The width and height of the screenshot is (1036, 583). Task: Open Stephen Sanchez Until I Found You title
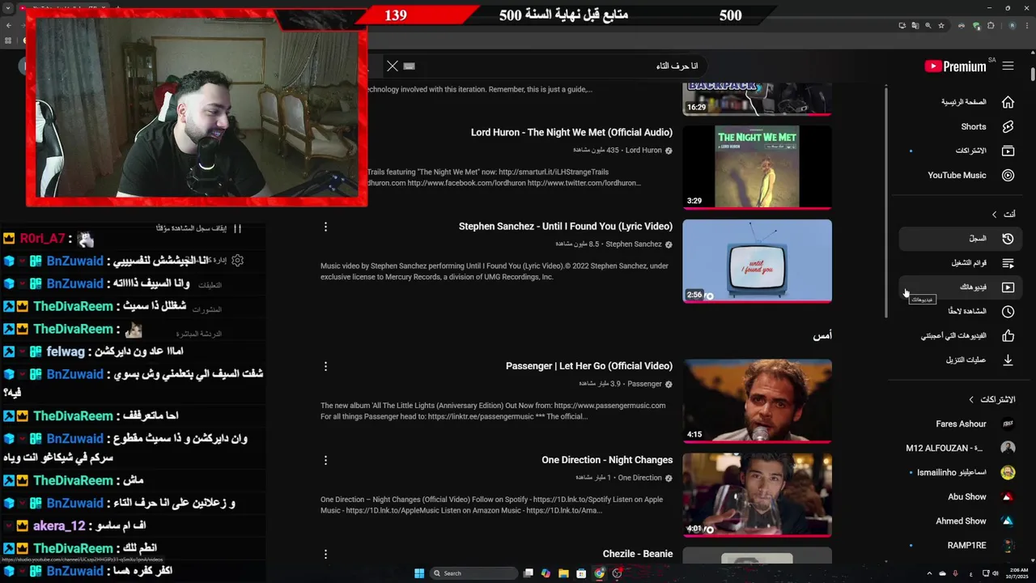566,226
